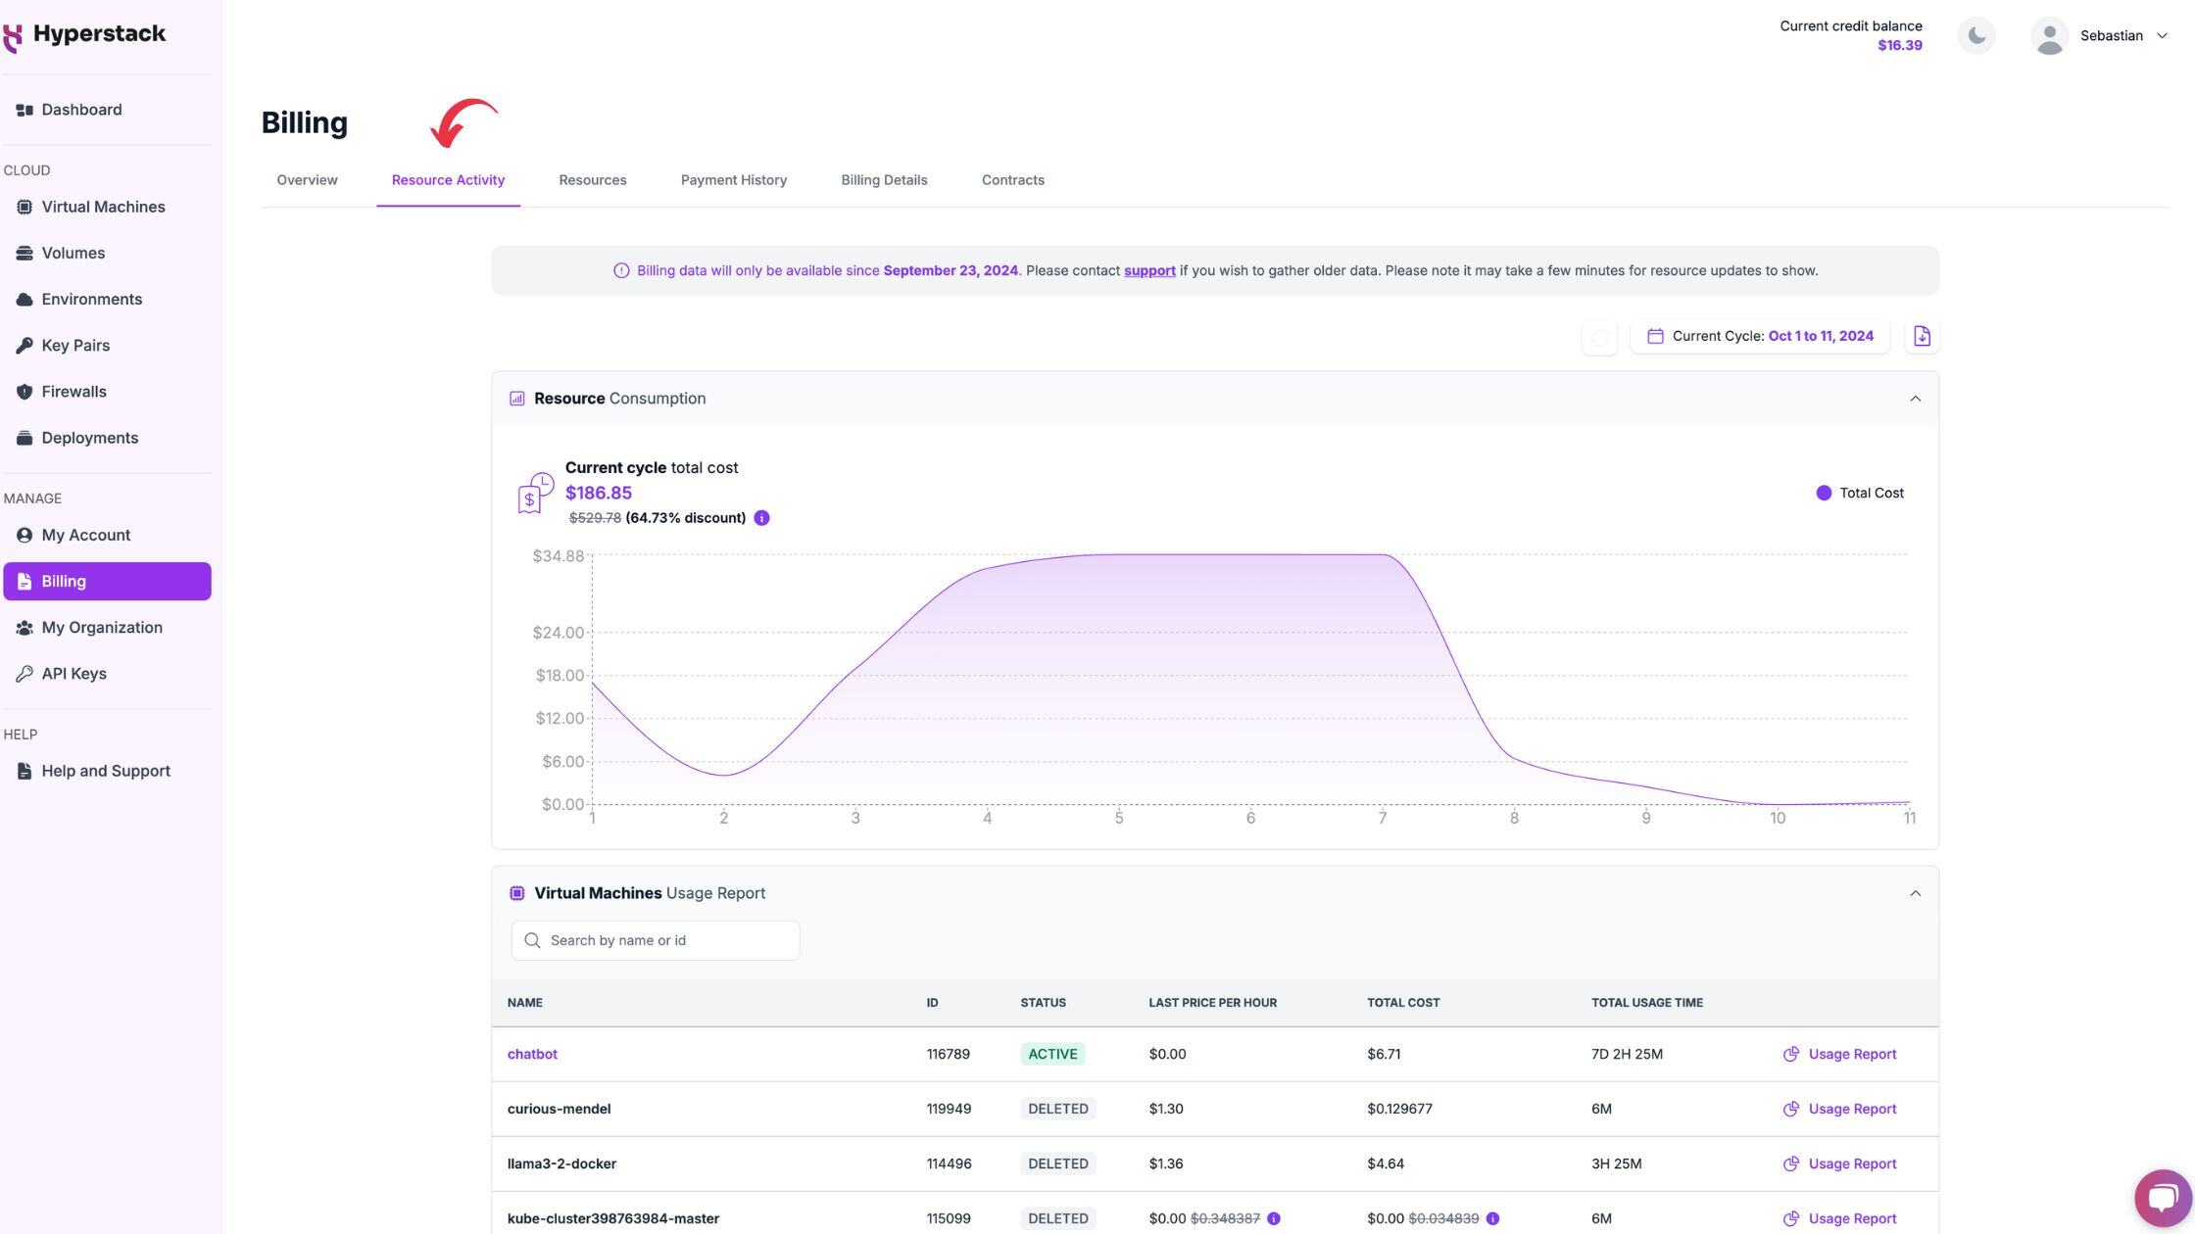Click the 7D 2H 25M usage value
The width and height of the screenshot is (2195, 1234).
[1627, 1054]
